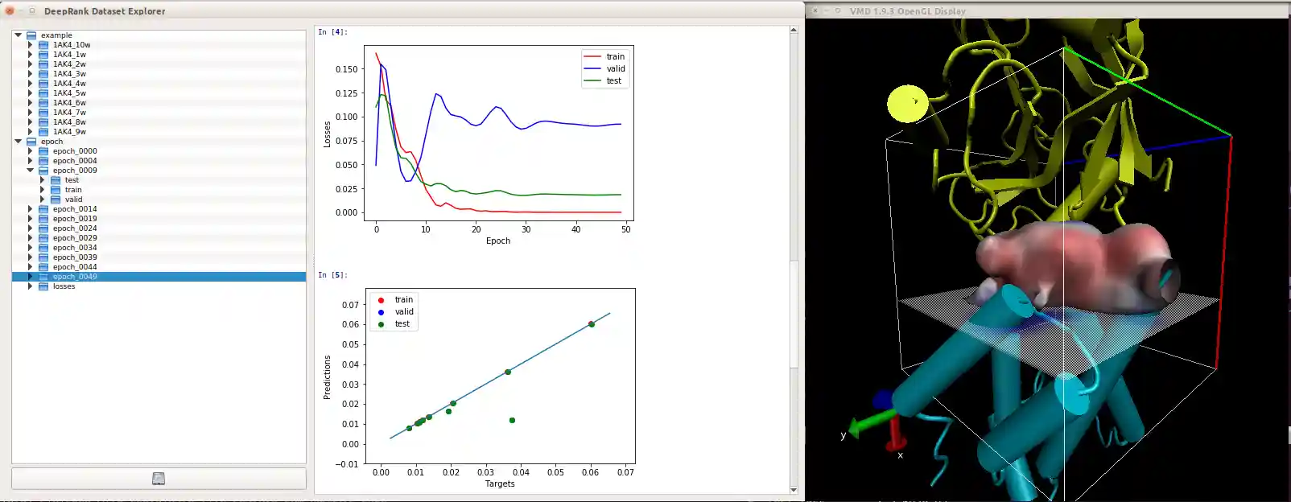1291x502 pixels.
Task: Collapse the example root node
Action: (19, 35)
